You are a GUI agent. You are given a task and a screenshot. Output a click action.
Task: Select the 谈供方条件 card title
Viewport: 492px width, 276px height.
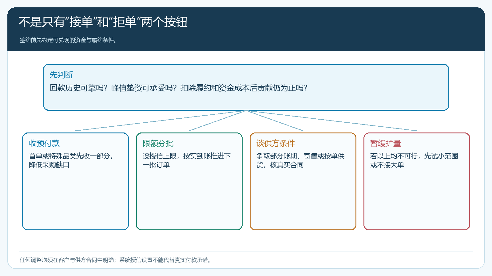coord(276,143)
